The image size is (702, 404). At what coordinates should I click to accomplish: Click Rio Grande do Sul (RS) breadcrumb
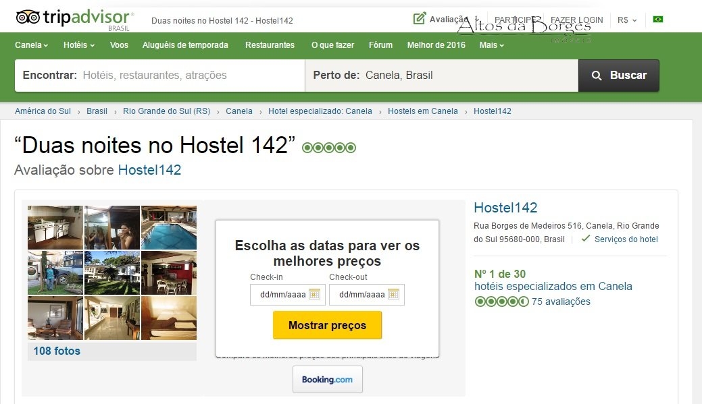pos(166,111)
